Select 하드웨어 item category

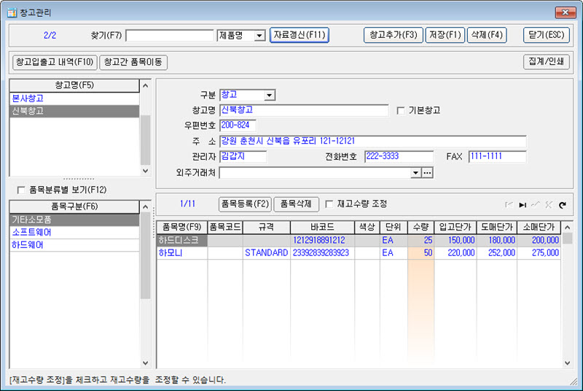74,245
